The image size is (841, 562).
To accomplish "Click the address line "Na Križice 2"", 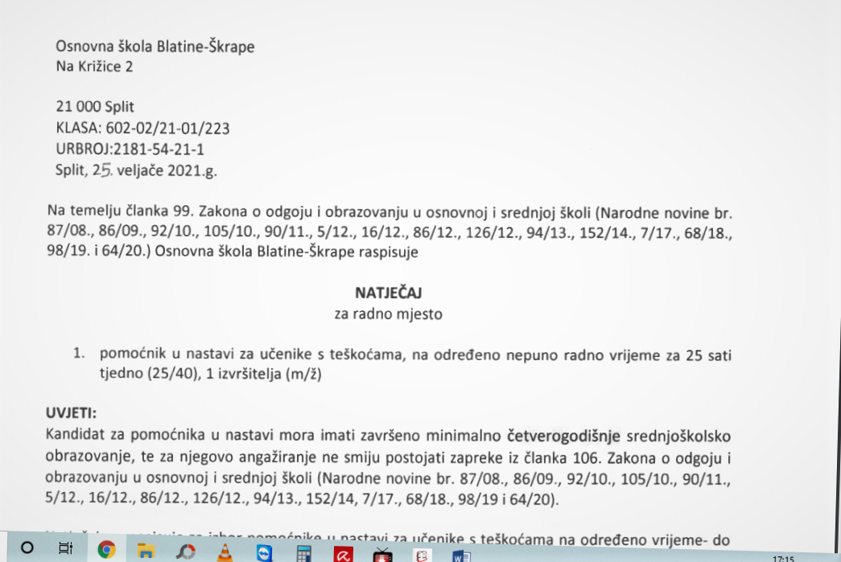I will 94,67.
